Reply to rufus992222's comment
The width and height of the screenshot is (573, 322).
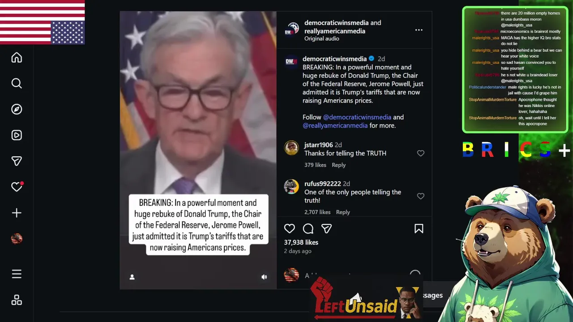coord(343,212)
